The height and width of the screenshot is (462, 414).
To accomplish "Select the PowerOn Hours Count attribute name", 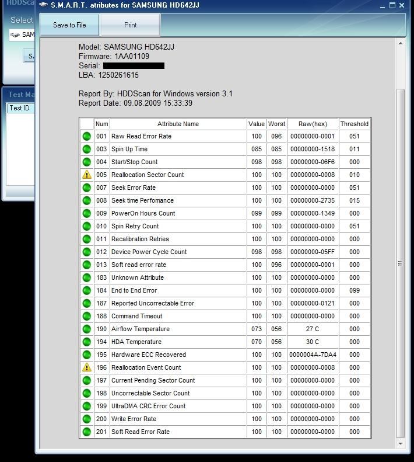I will 143,213.
